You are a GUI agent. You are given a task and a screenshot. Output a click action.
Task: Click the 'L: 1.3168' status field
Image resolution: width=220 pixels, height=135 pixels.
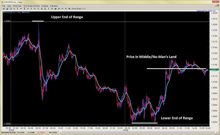coord(31,133)
